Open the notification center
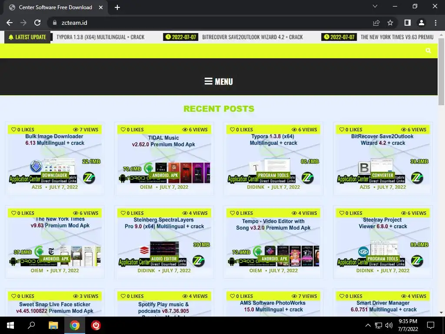 [x=431, y=325]
